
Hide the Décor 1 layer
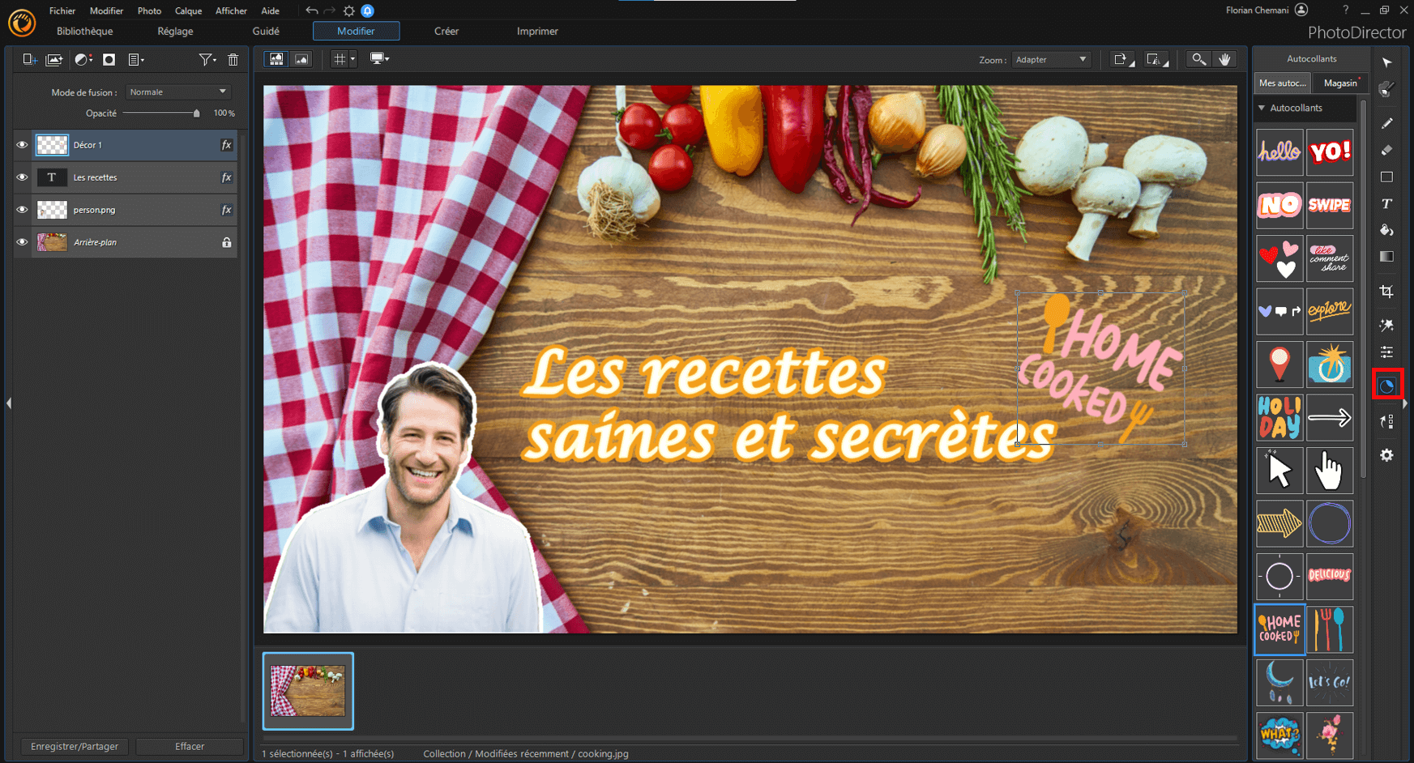coord(22,145)
